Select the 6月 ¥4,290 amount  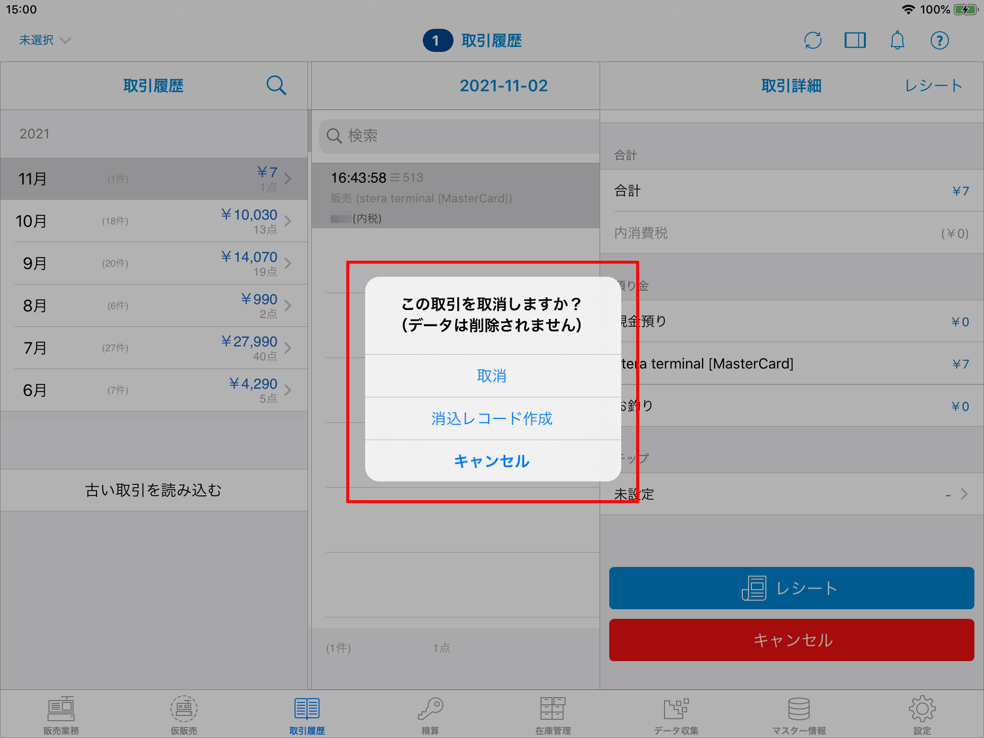coord(253,384)
